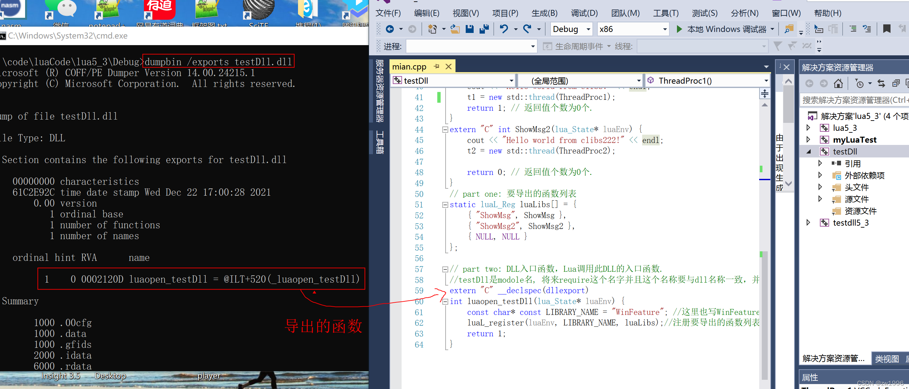
Task: Expand the 头文件 folder node
Action: tap(820, 187)
